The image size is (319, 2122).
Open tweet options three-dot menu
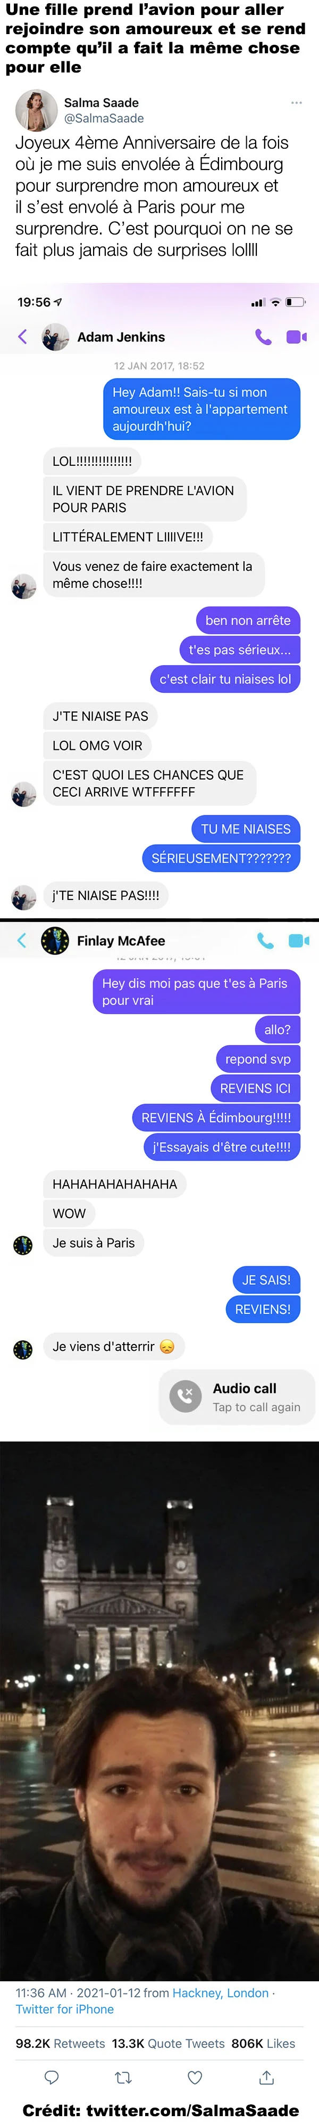point(296,103)
